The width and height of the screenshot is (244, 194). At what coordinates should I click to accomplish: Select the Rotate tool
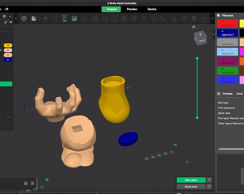click(55, 18)
